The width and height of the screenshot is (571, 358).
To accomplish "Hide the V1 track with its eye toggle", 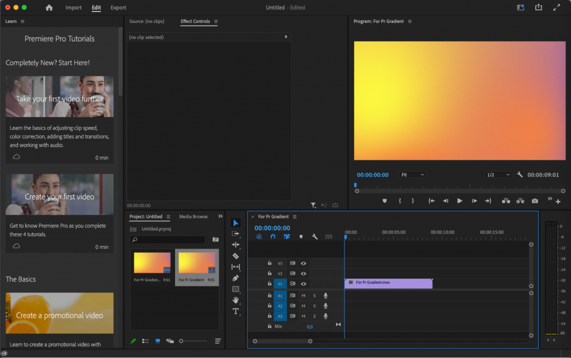I will 303,283.
